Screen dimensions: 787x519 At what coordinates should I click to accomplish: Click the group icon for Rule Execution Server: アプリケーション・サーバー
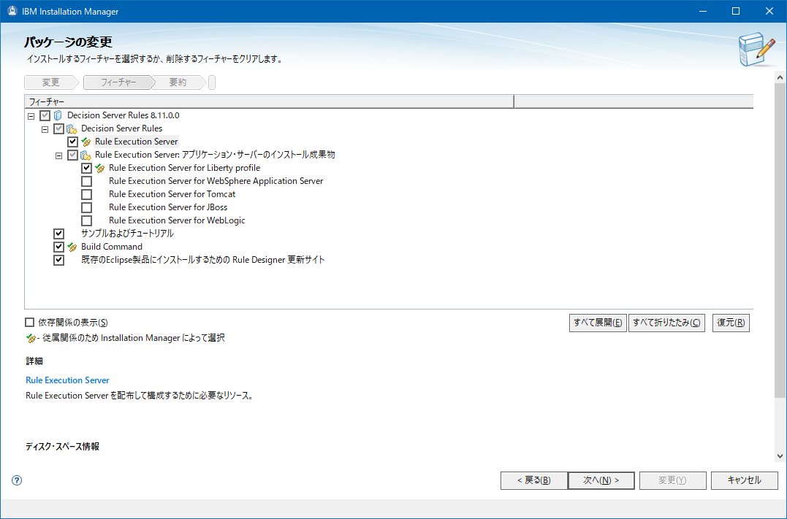click(85, 155)
